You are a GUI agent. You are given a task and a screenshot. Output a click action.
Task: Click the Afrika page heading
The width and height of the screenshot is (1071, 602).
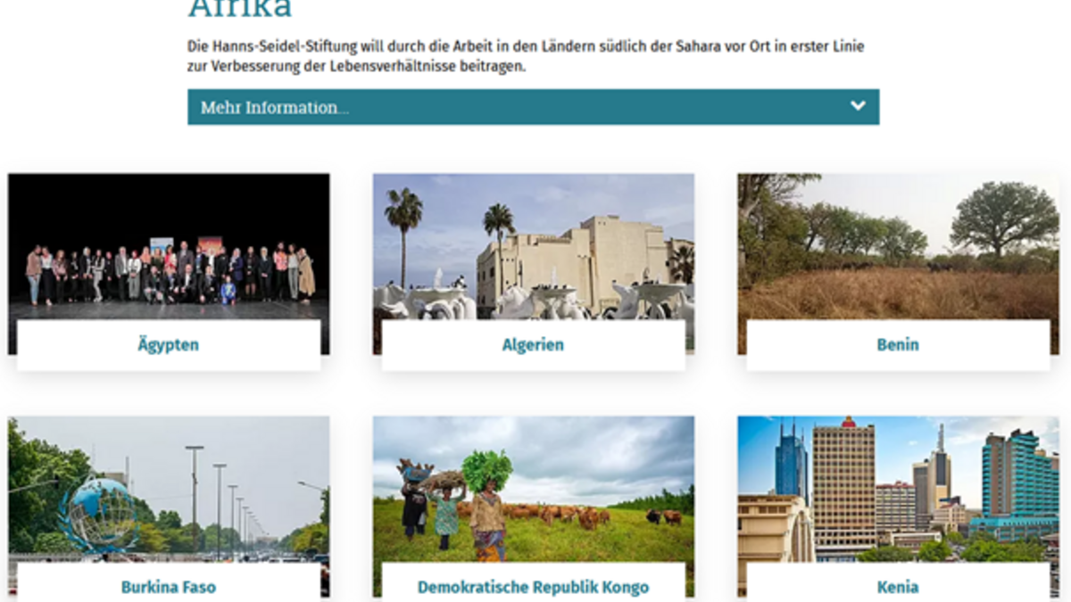coord(239,9)
